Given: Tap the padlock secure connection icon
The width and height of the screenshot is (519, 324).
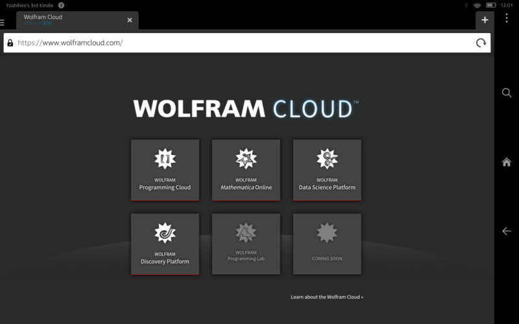Looking at the screenshot, I should [x=10, y=43].
